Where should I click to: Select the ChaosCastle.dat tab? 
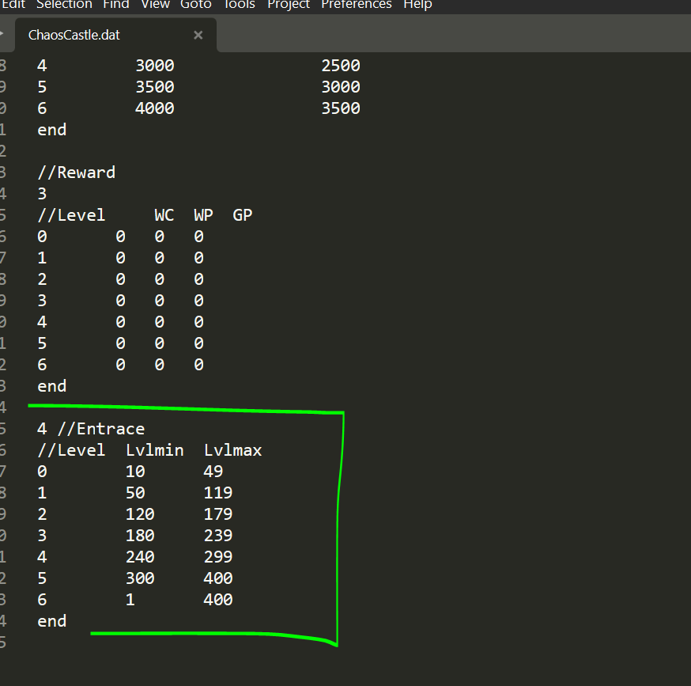click(74, 35)
